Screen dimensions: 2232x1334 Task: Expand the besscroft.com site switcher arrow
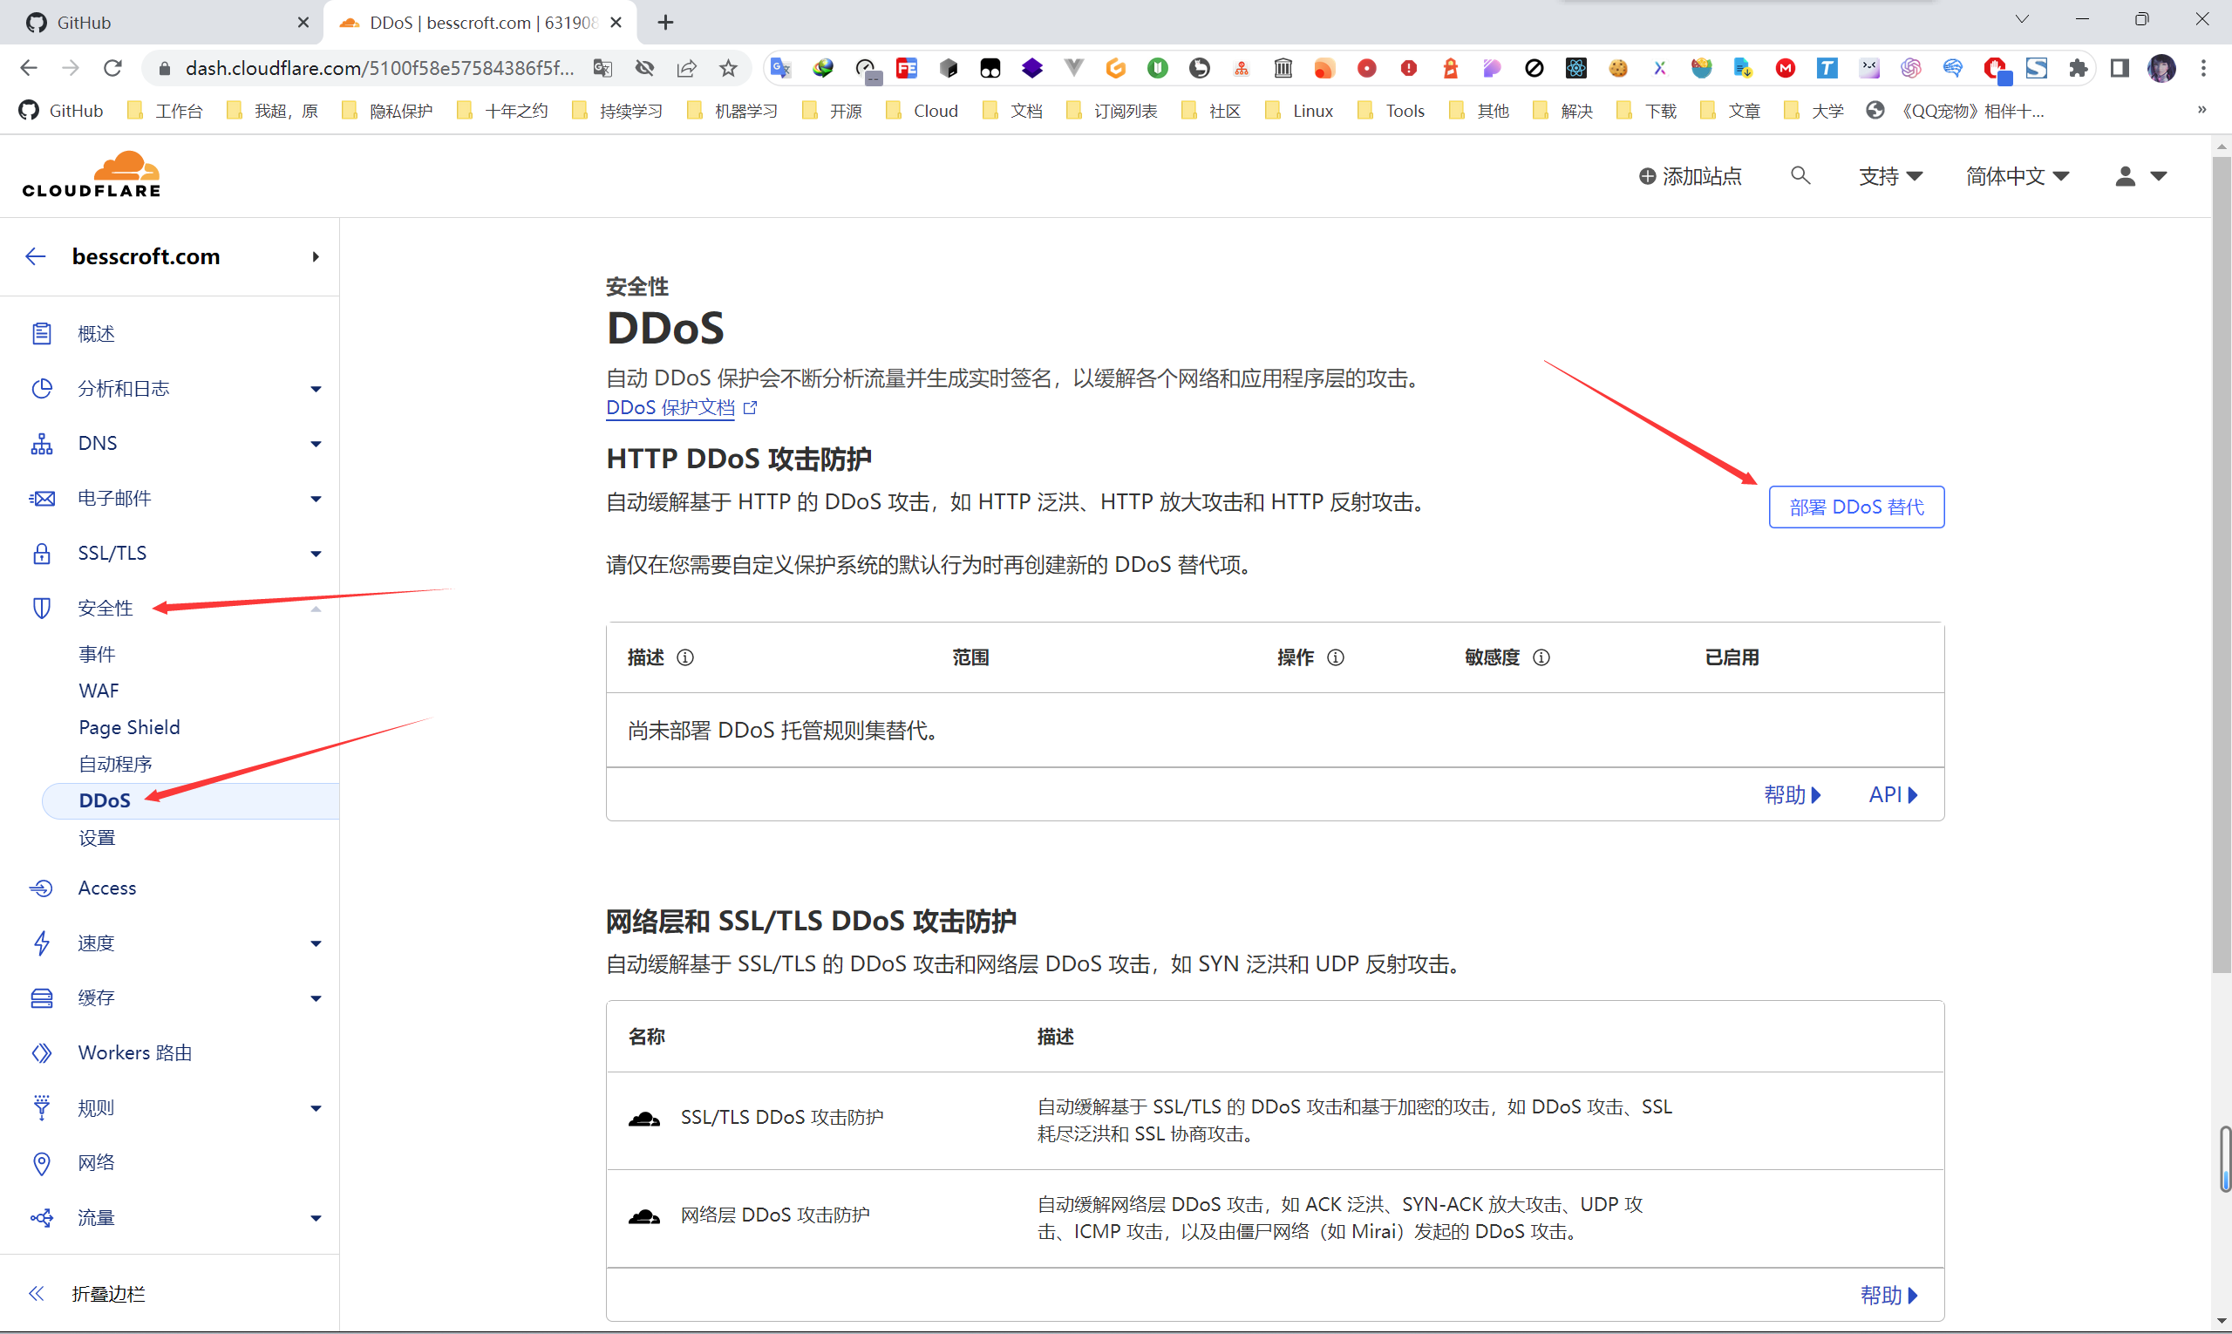[x=316, y=257]
